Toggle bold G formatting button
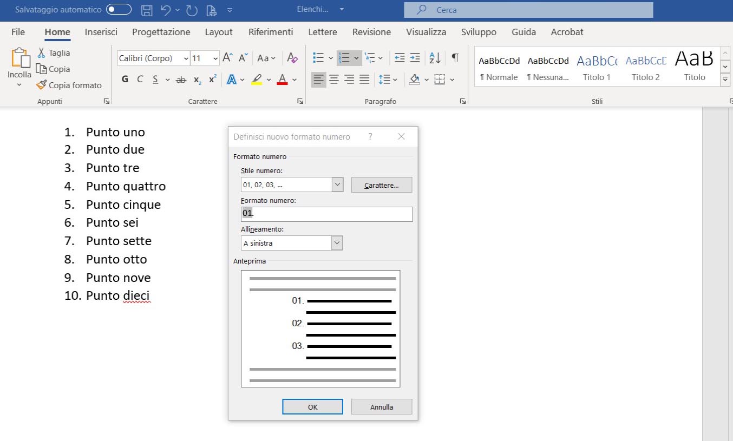Image resolution: width=733 pixels, height=441 pixels. coord(125,80)
